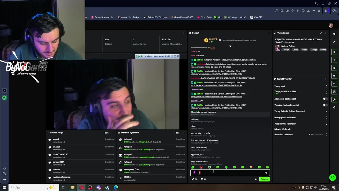The image size is (339, 191).
Task: Collapse the pinned leaderboard chevron under onura112
Action: (x=230, y=46)
